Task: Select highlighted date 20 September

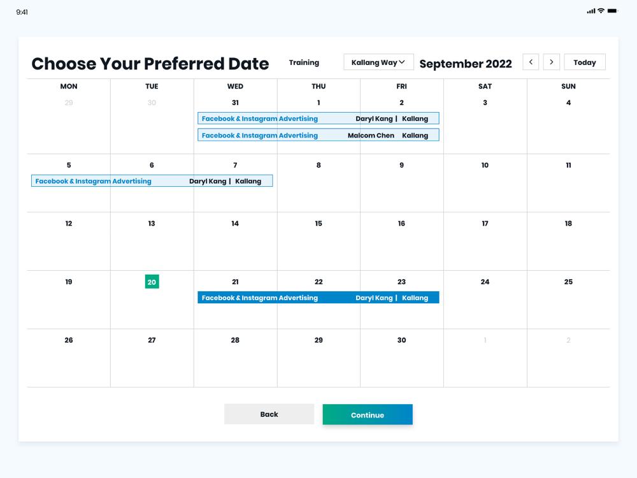Action: click(152, 282)
